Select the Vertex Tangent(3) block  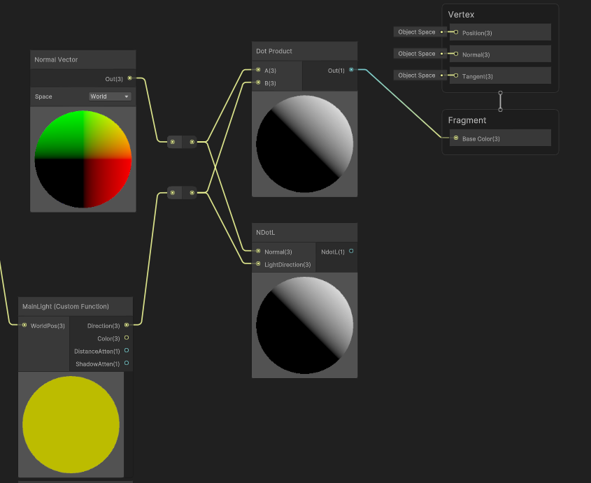tap(500, 75)
